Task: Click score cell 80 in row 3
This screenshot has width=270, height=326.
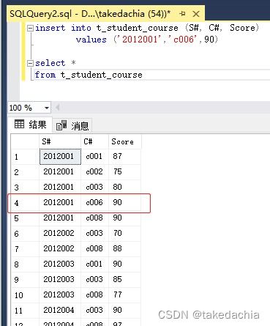Action: coord(124,188)
